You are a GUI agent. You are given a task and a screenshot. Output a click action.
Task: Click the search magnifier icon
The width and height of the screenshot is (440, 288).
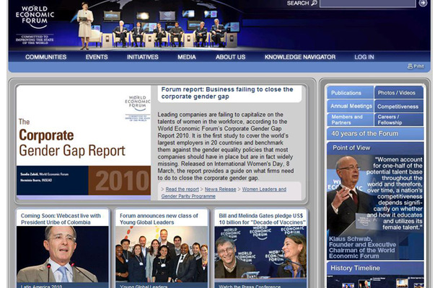314,3
